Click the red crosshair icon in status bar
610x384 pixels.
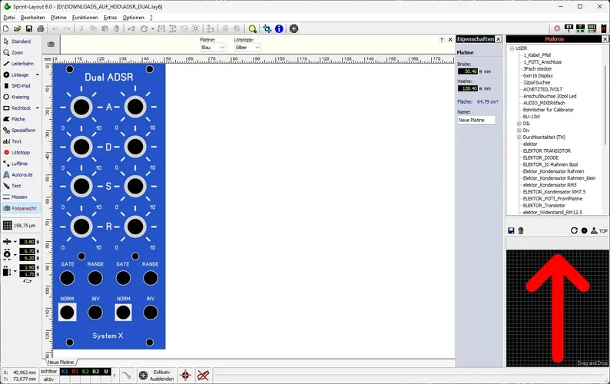(x=186, y=376)
